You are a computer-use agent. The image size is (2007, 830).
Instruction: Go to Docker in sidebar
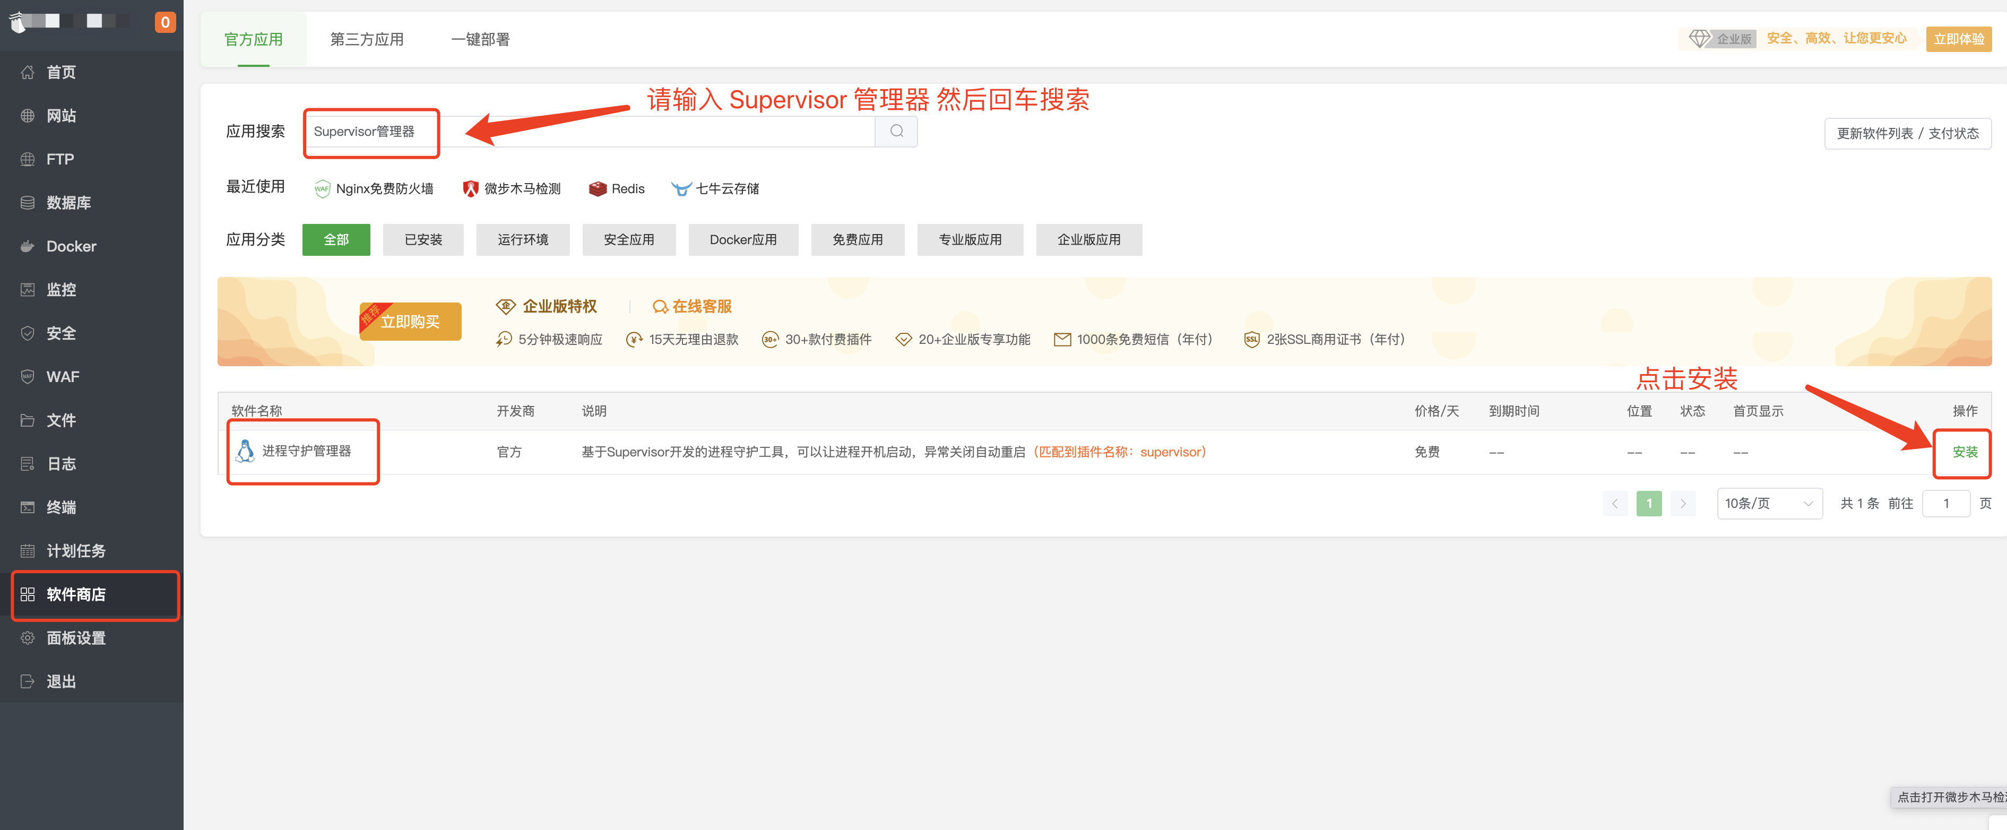pos(71,246)
